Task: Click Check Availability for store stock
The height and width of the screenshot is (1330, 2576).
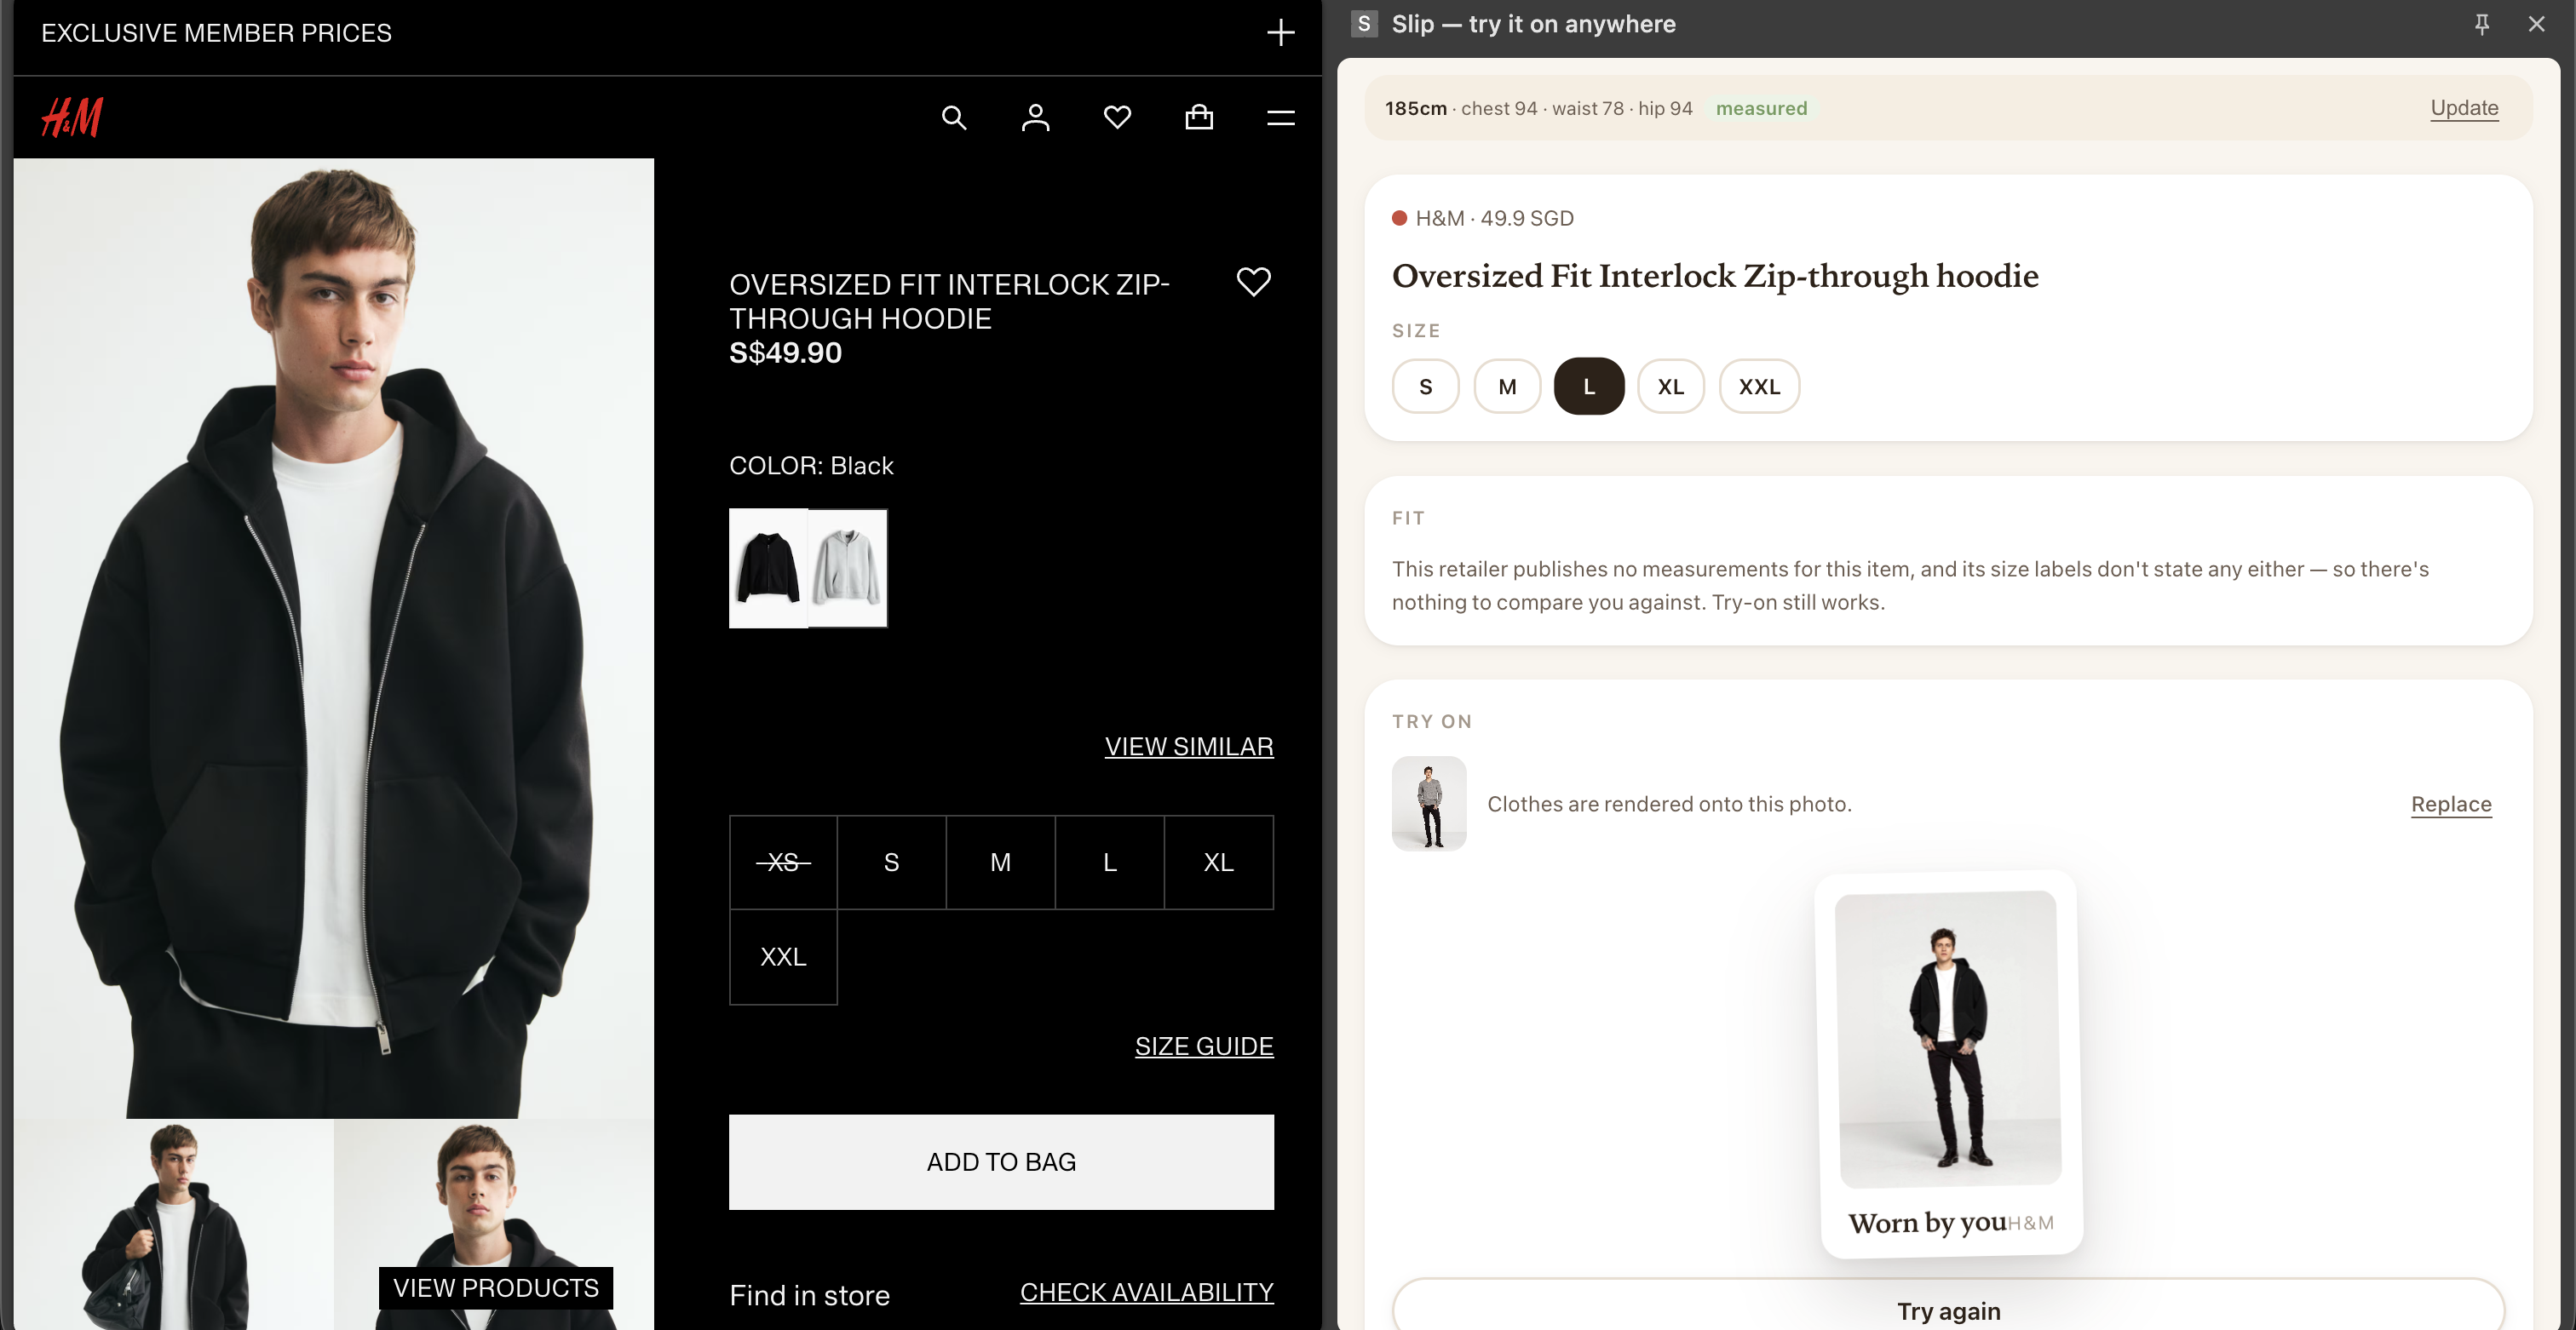Action: tap(1146, 1292)
